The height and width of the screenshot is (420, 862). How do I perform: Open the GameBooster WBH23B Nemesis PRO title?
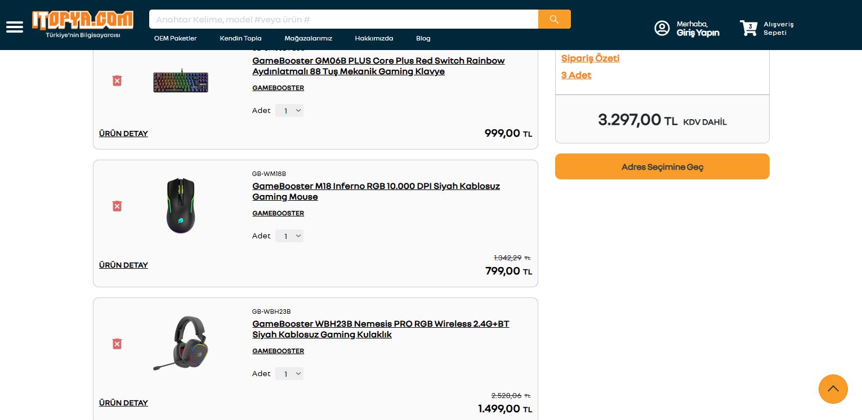coord(381,329)
